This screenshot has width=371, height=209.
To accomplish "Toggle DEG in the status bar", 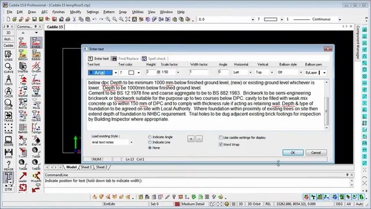I will point(339,204).
